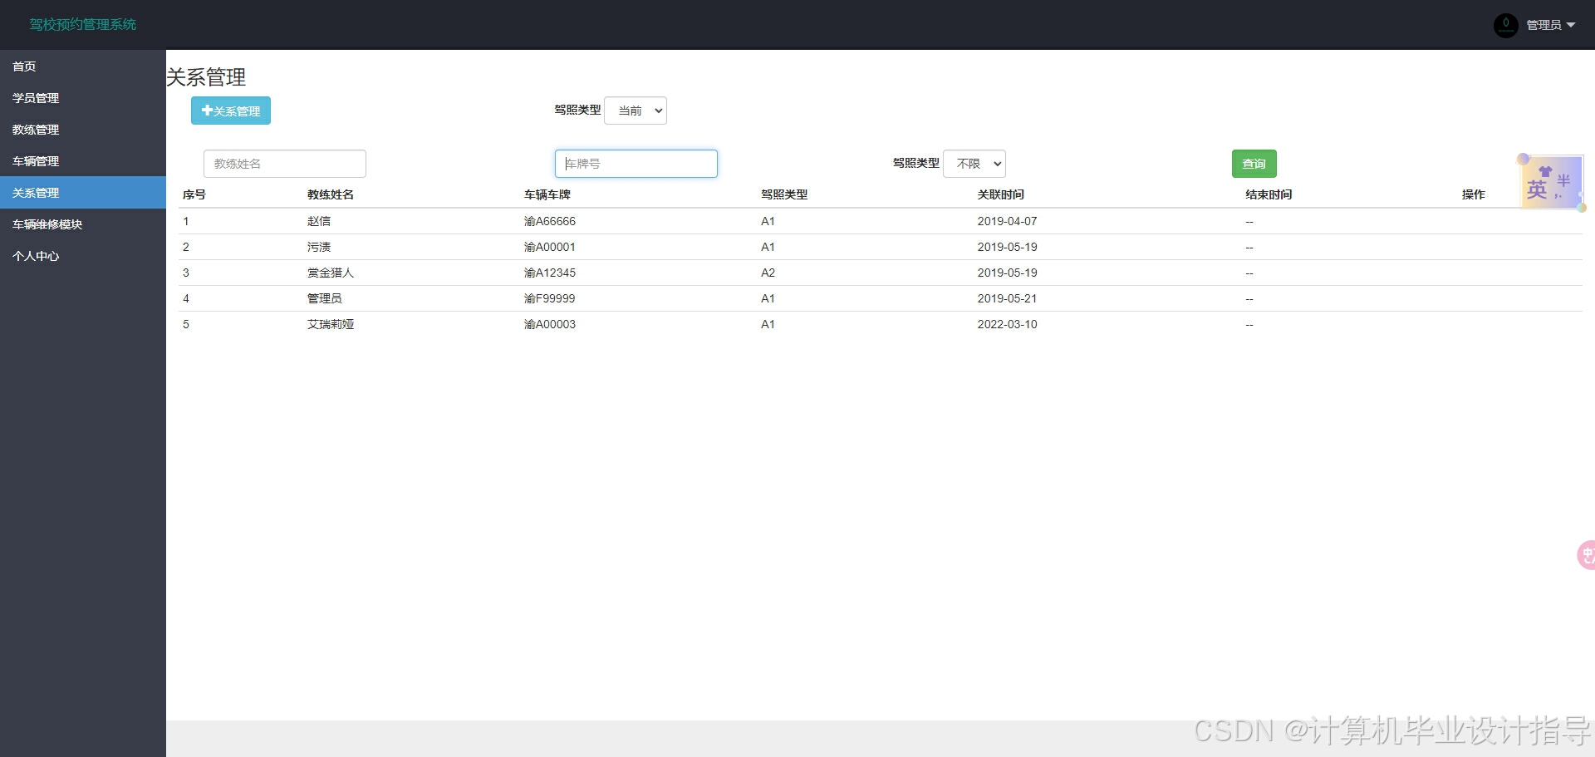Select coach name 污渍 cell
This screenshot has width=1595, height=757.
[319, 247]
